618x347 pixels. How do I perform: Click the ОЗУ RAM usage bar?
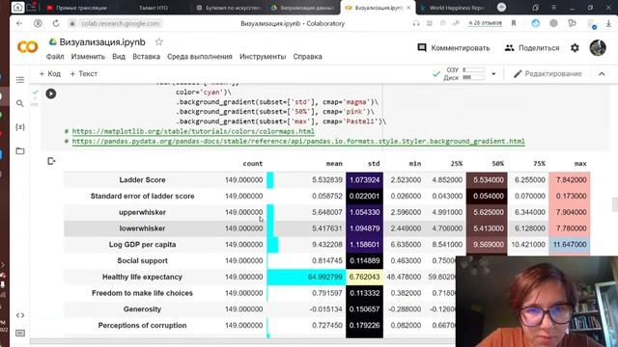point(473,70)
